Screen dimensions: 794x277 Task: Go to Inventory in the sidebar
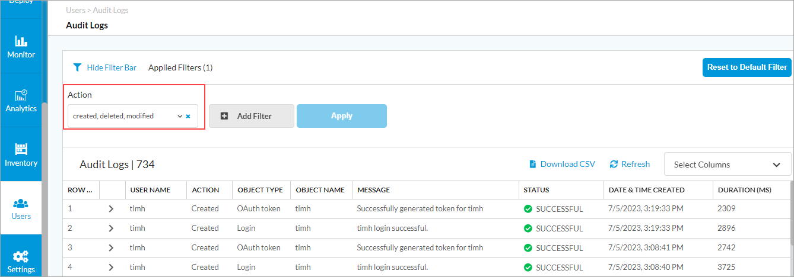(21, 155)
